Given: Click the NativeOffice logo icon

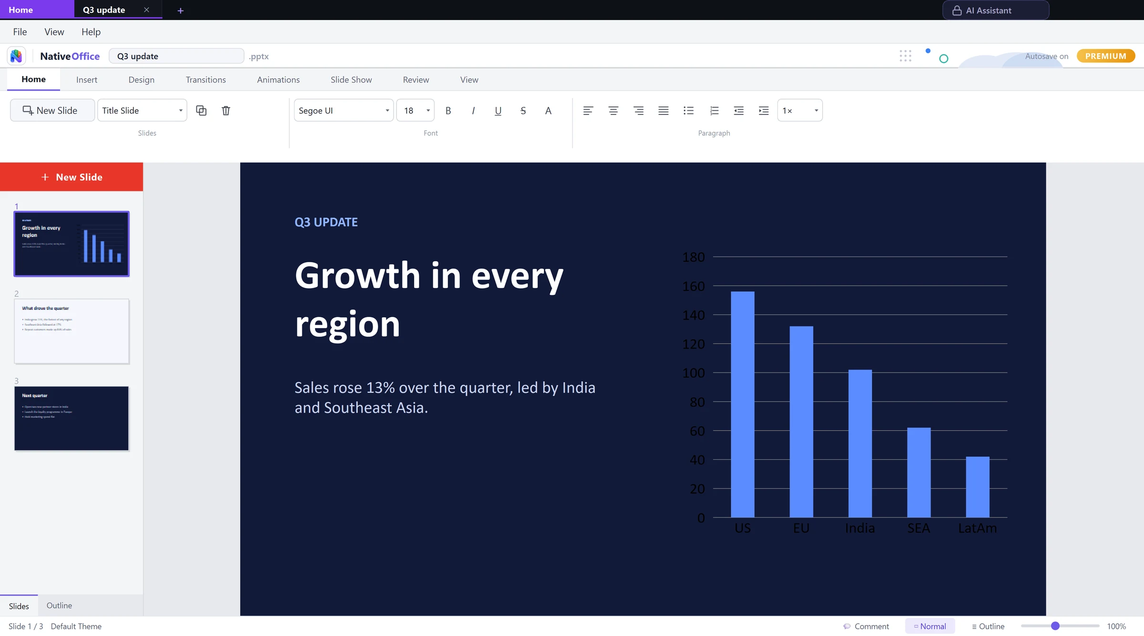Looking at the screenshot, I should [17, 56].
